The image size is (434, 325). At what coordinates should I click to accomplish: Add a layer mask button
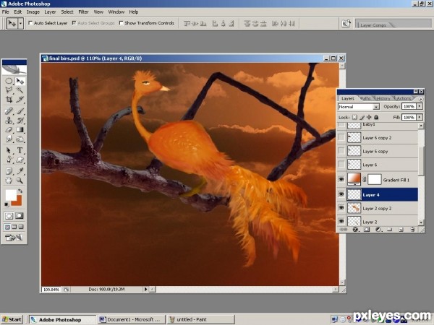tap(367, 230)
